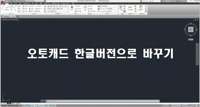The width and height of the screenshot is (200, 107).
Task: Toggle Grid display in status bar
Action: click(27, 106)
